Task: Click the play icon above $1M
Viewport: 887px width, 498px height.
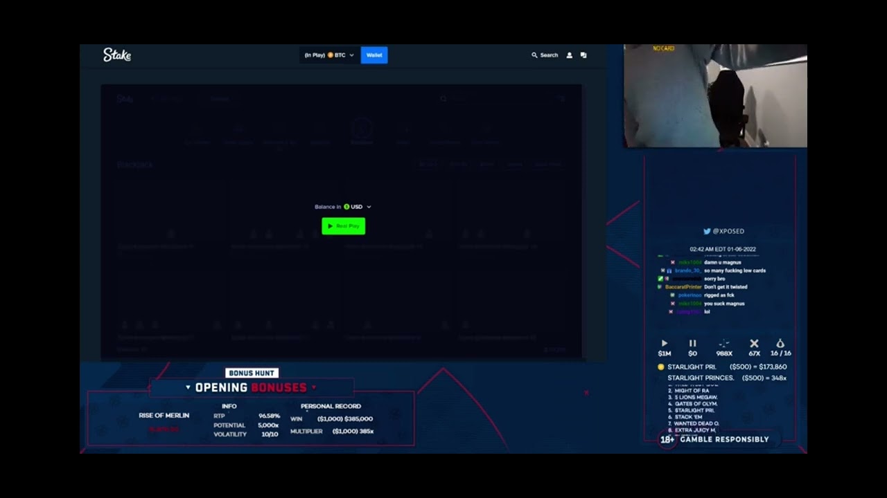Action: click(x=665, y=343)
